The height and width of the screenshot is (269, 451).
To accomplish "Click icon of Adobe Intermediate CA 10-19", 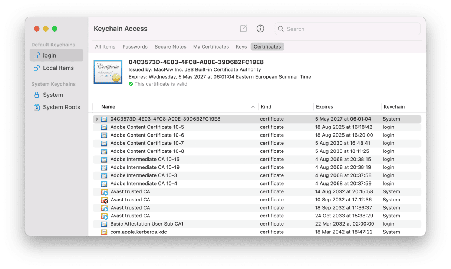I will click(104, 168).
